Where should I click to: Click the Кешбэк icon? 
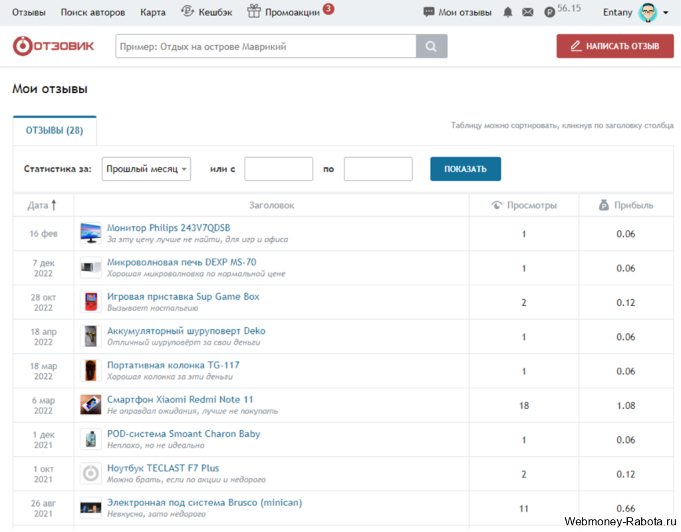pyautogui.click(x=187, y=11)
